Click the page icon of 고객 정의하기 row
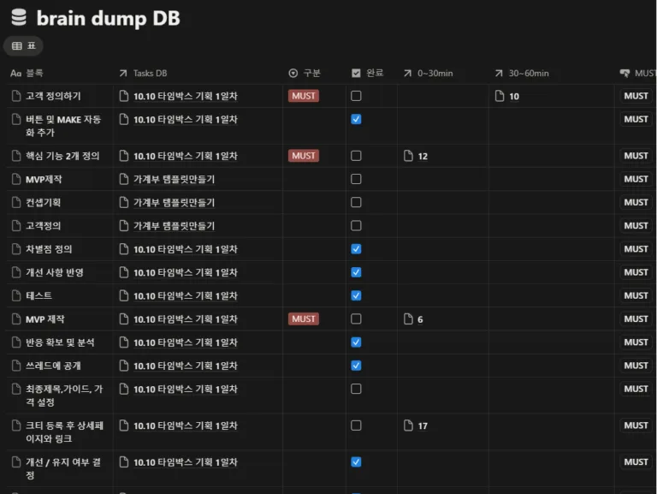The height and width of the screenshot is (494, 657). pyautogui.click(x=16, y=96)
